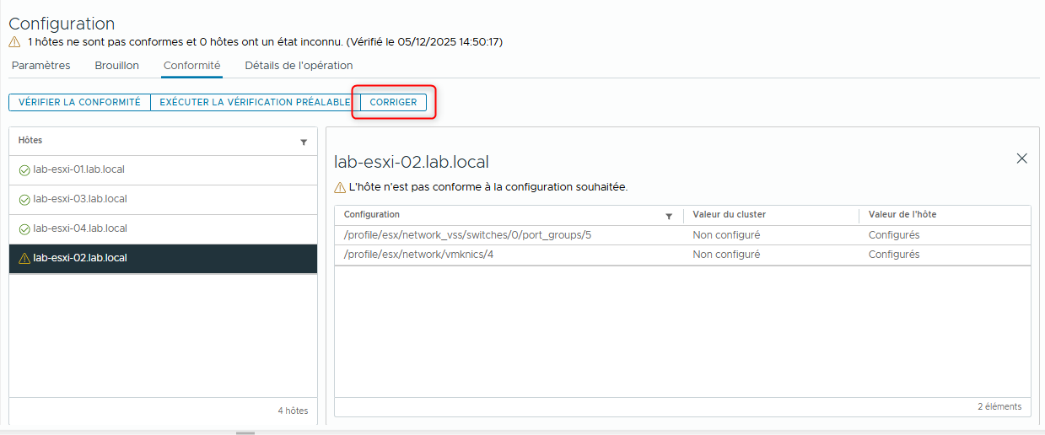Click warning icon in non-compliant hosts banner
The height and width of the screenshot is (435, 1045).
(14, 41)
